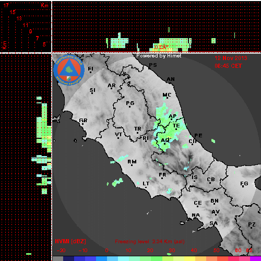Click the PS city label

pos(153,65)
